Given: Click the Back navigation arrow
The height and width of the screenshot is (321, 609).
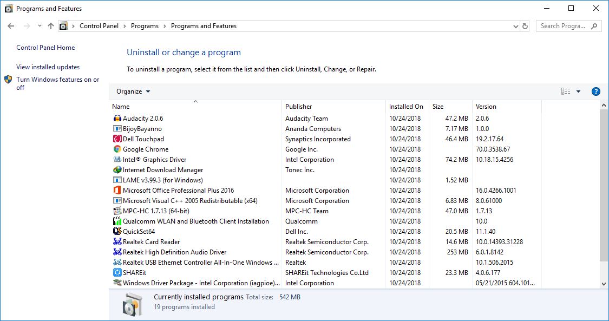Looking at the screenshot, I should [x=11, y=25].
